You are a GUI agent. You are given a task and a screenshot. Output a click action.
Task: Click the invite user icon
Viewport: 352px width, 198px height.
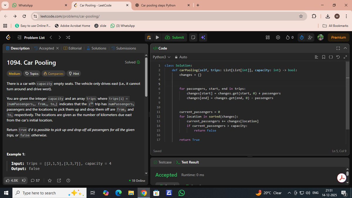310,37
